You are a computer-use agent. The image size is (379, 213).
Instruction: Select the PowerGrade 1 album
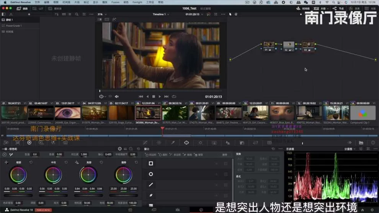tap(14, 26)
